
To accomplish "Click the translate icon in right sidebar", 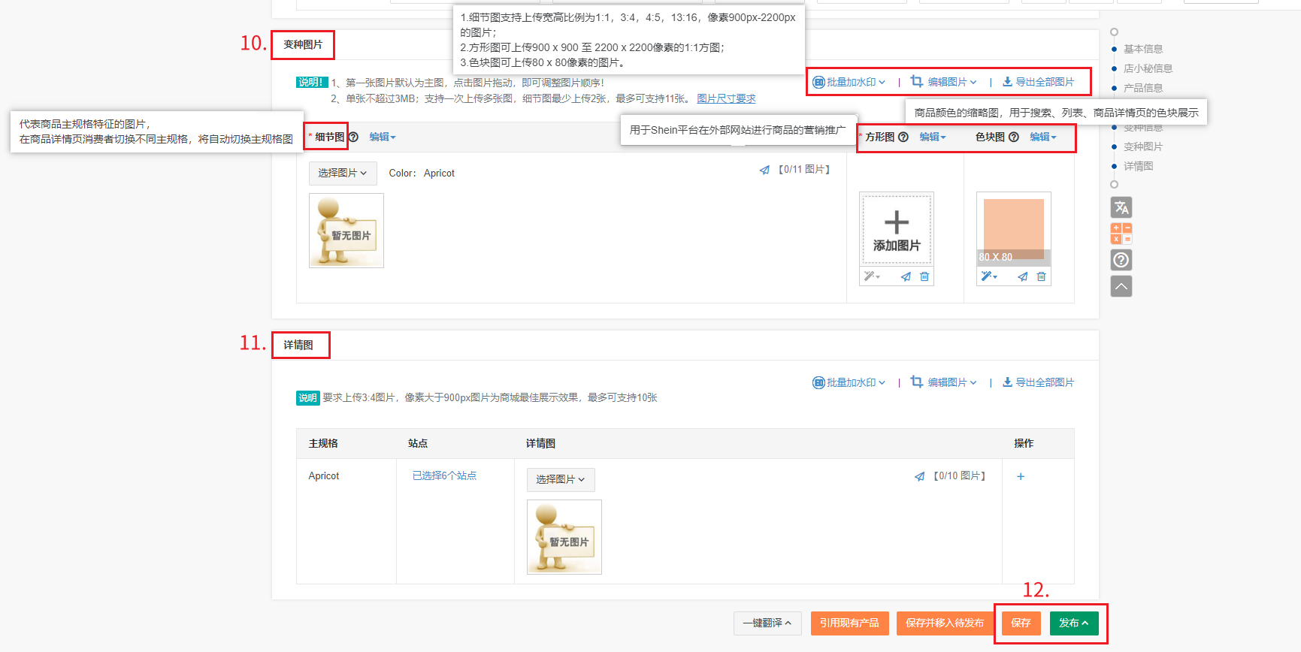I will click(x=1121, y=207).
